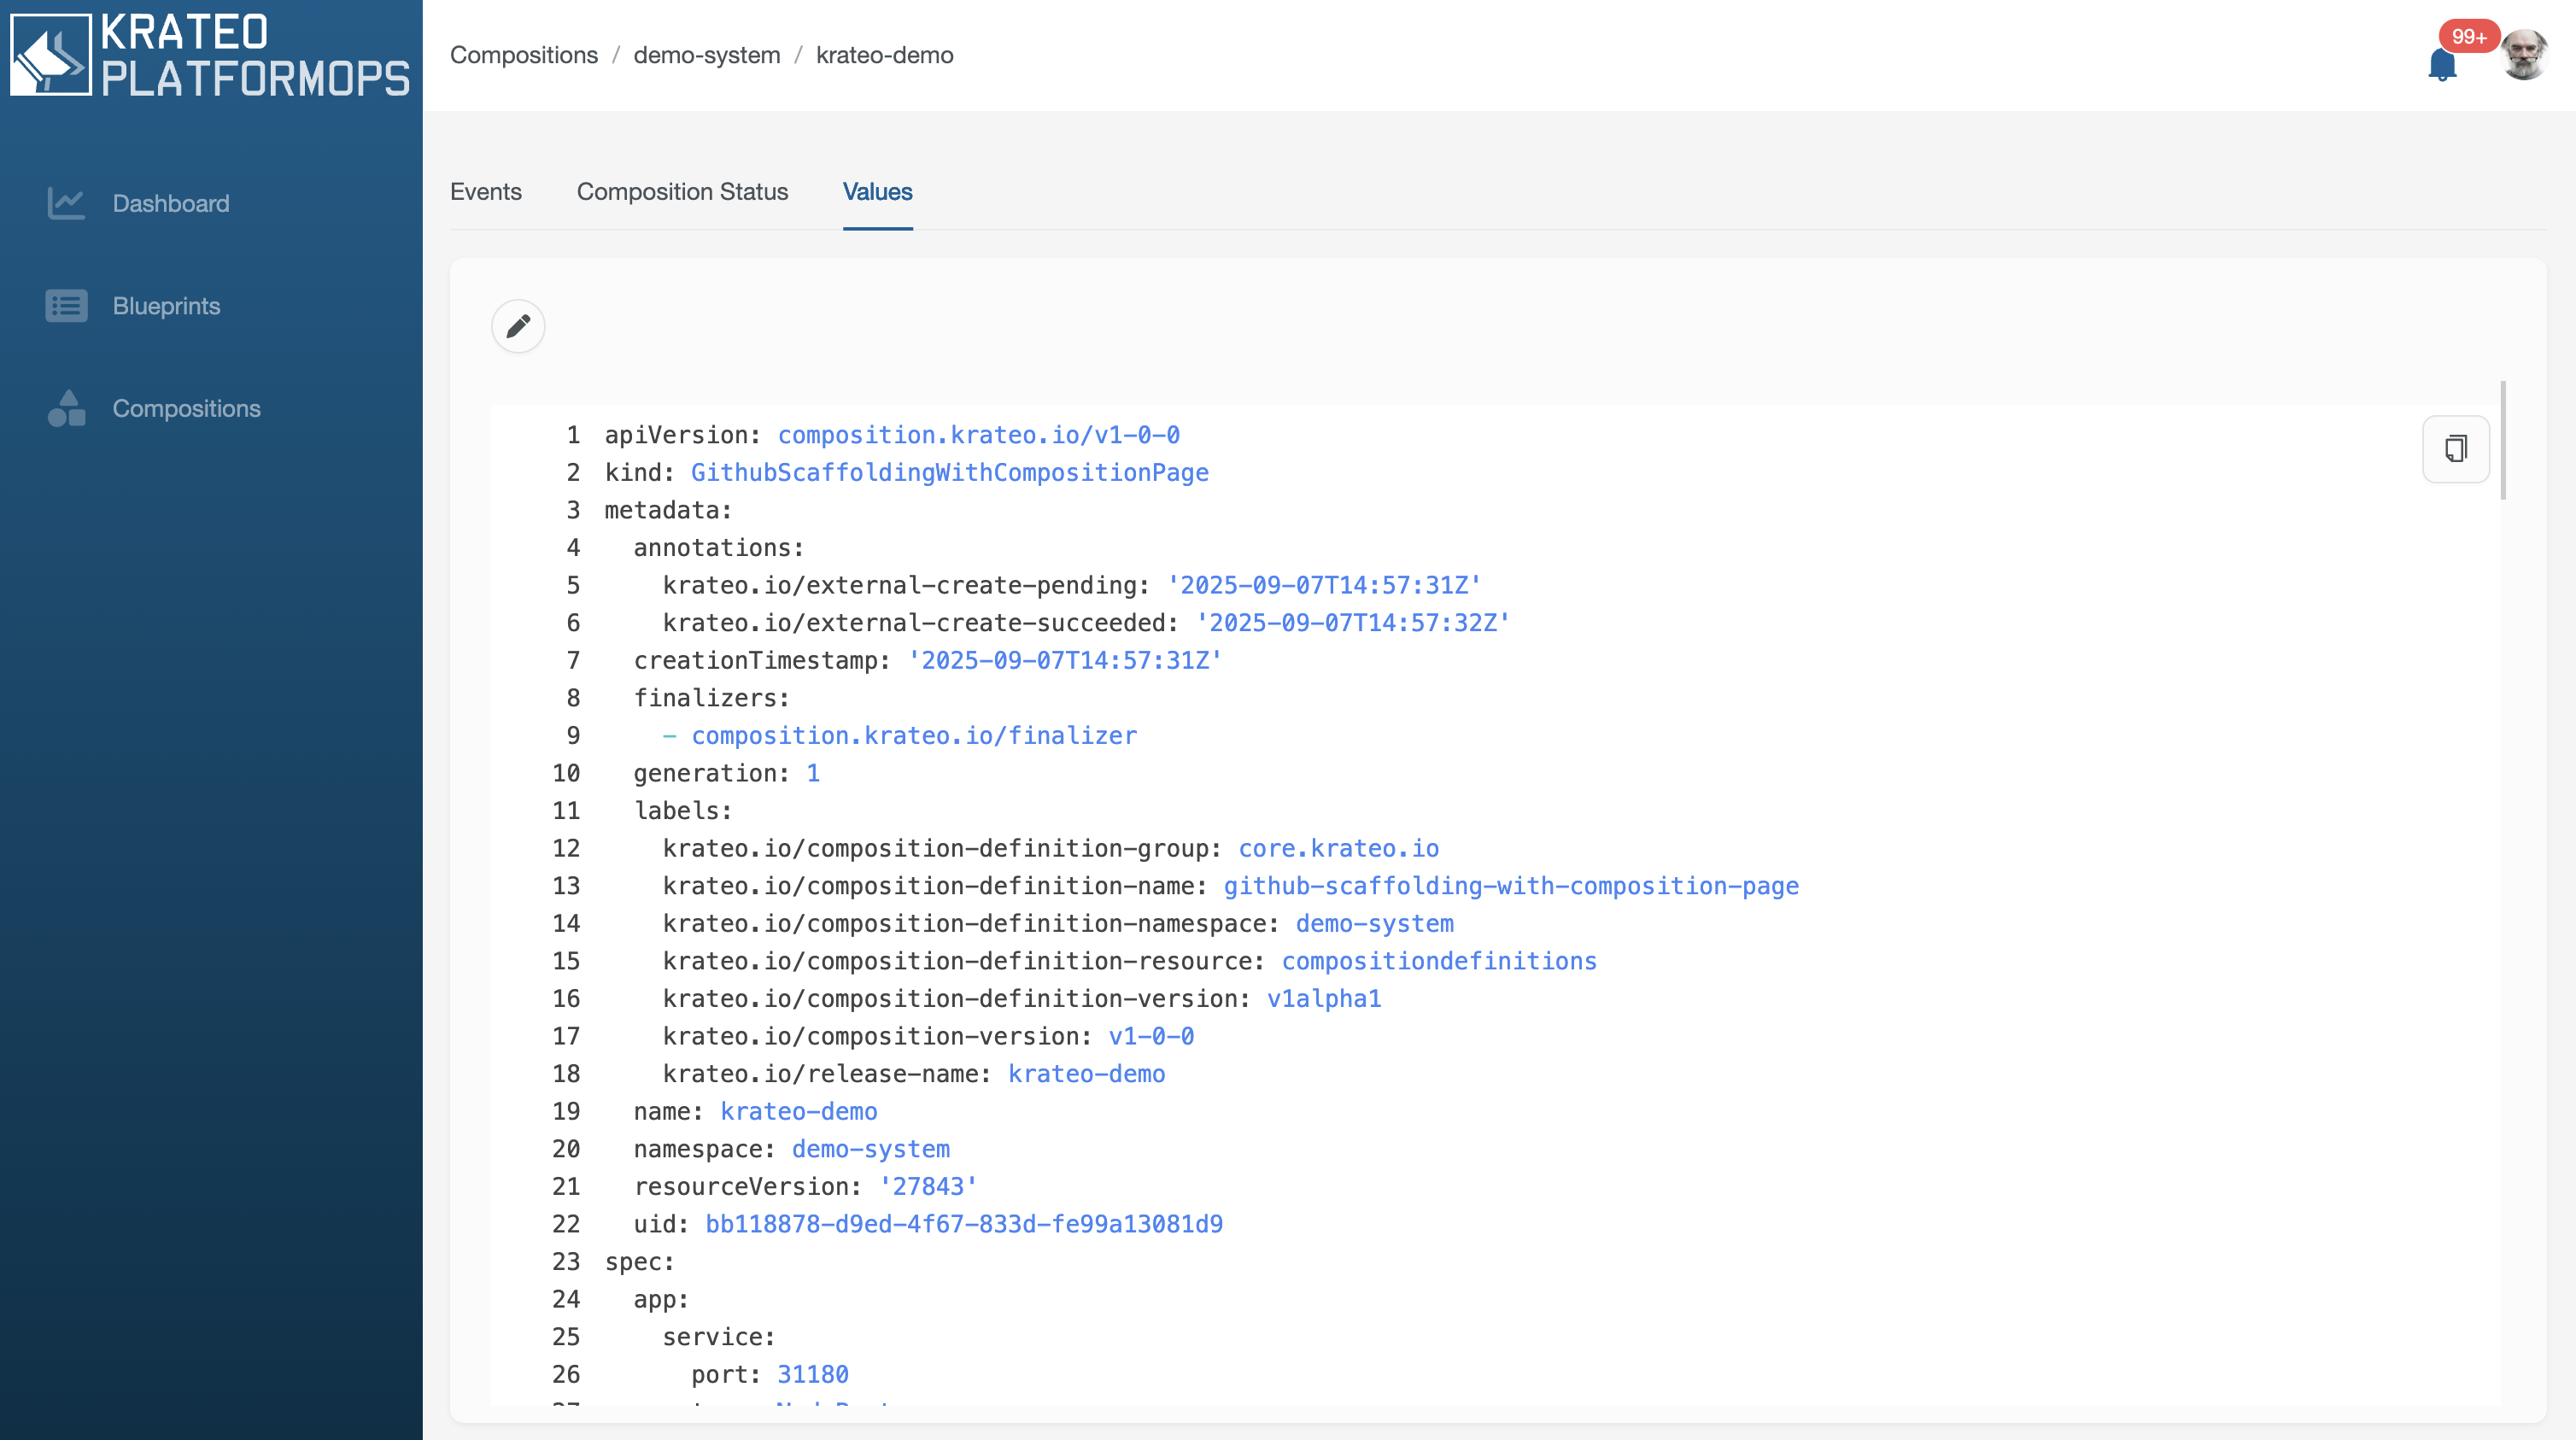
Task: Click the service: key on line 25
Action: click(x=719, y=1337)
